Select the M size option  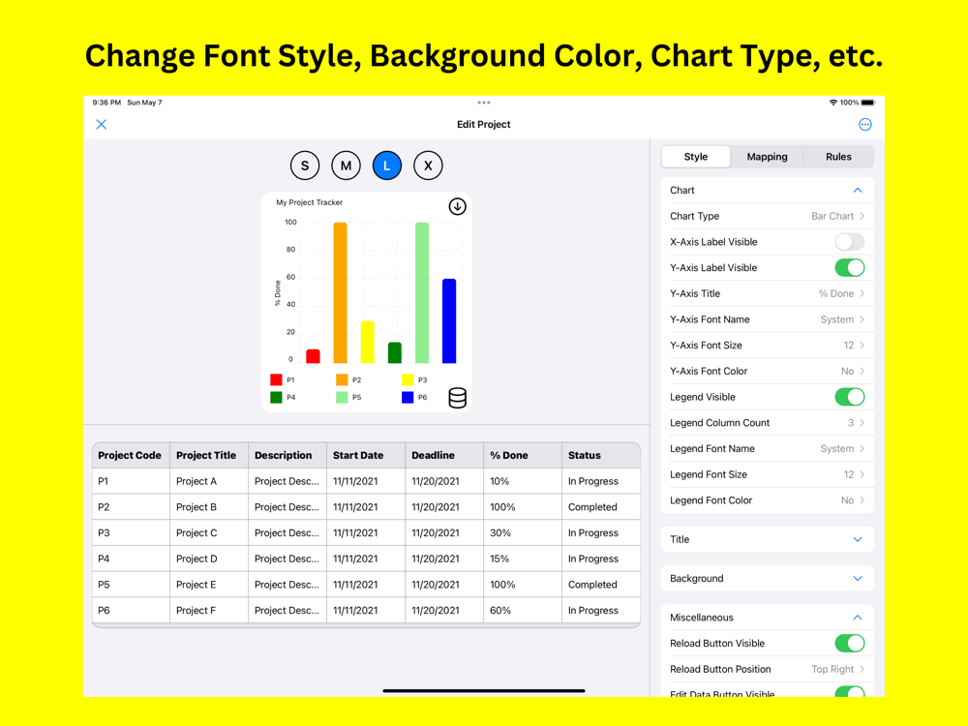coord(346,166)
